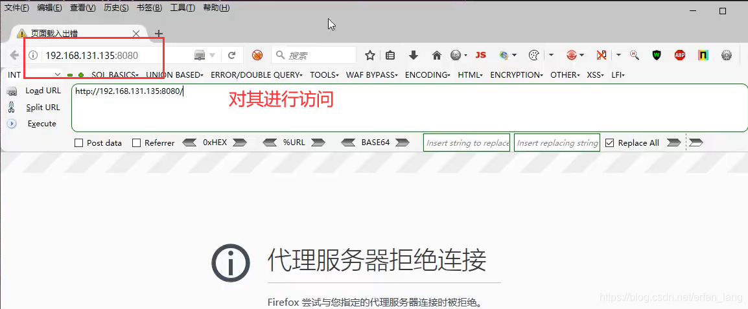Open 书签(B) menu
The width and height of the screenshot is (748, 309).
tap(149, 8)
